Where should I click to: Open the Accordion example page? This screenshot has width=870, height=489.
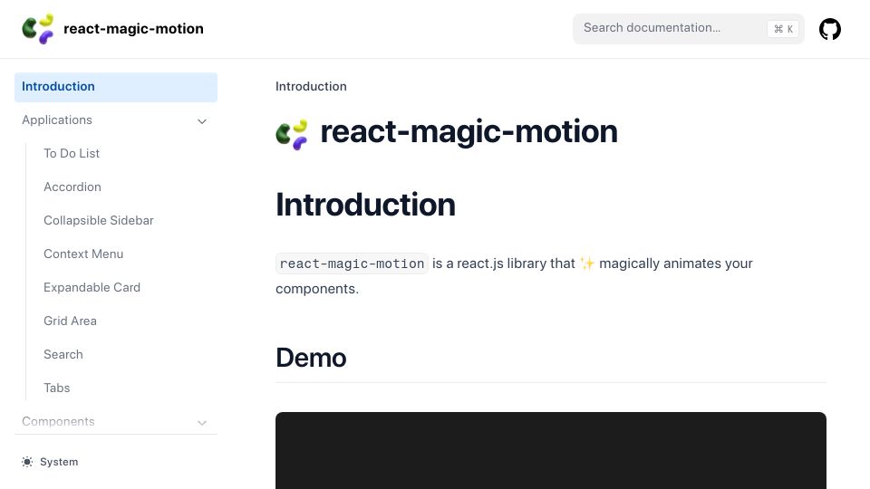(72, 187)
